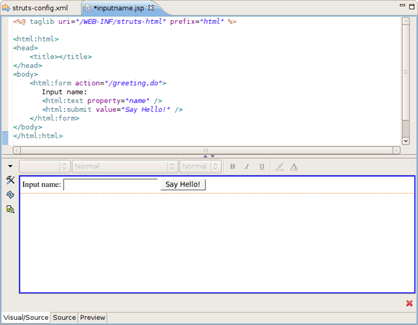Switch to Visual/Source tab
Screen dimensions: 418x325
[x=26, y=317]
